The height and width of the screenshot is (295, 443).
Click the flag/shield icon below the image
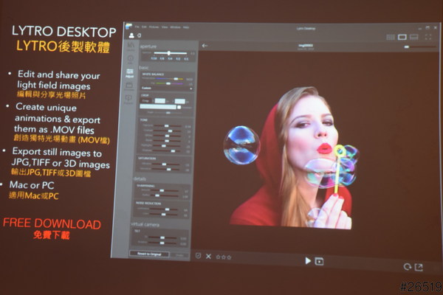click(198, 256)
